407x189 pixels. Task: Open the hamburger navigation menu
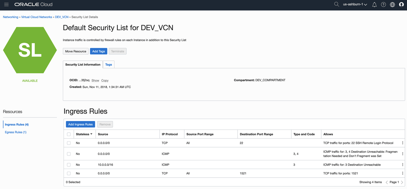6,4
